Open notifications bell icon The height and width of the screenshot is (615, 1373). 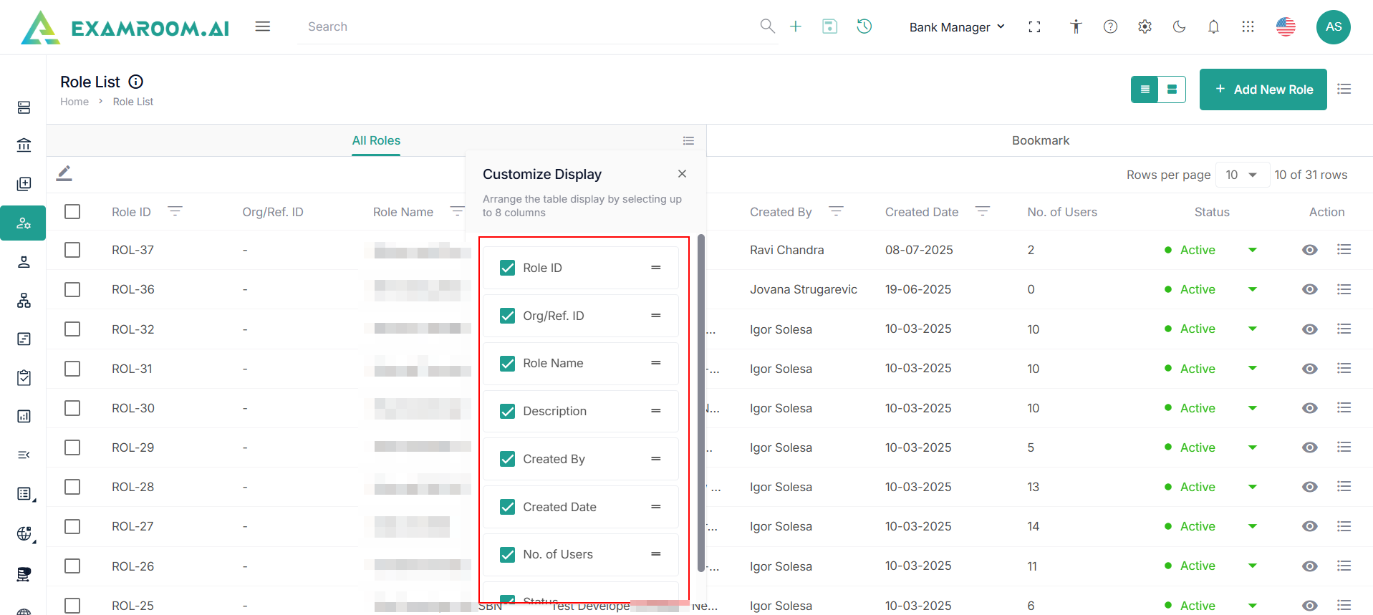tap(1213, 26)
